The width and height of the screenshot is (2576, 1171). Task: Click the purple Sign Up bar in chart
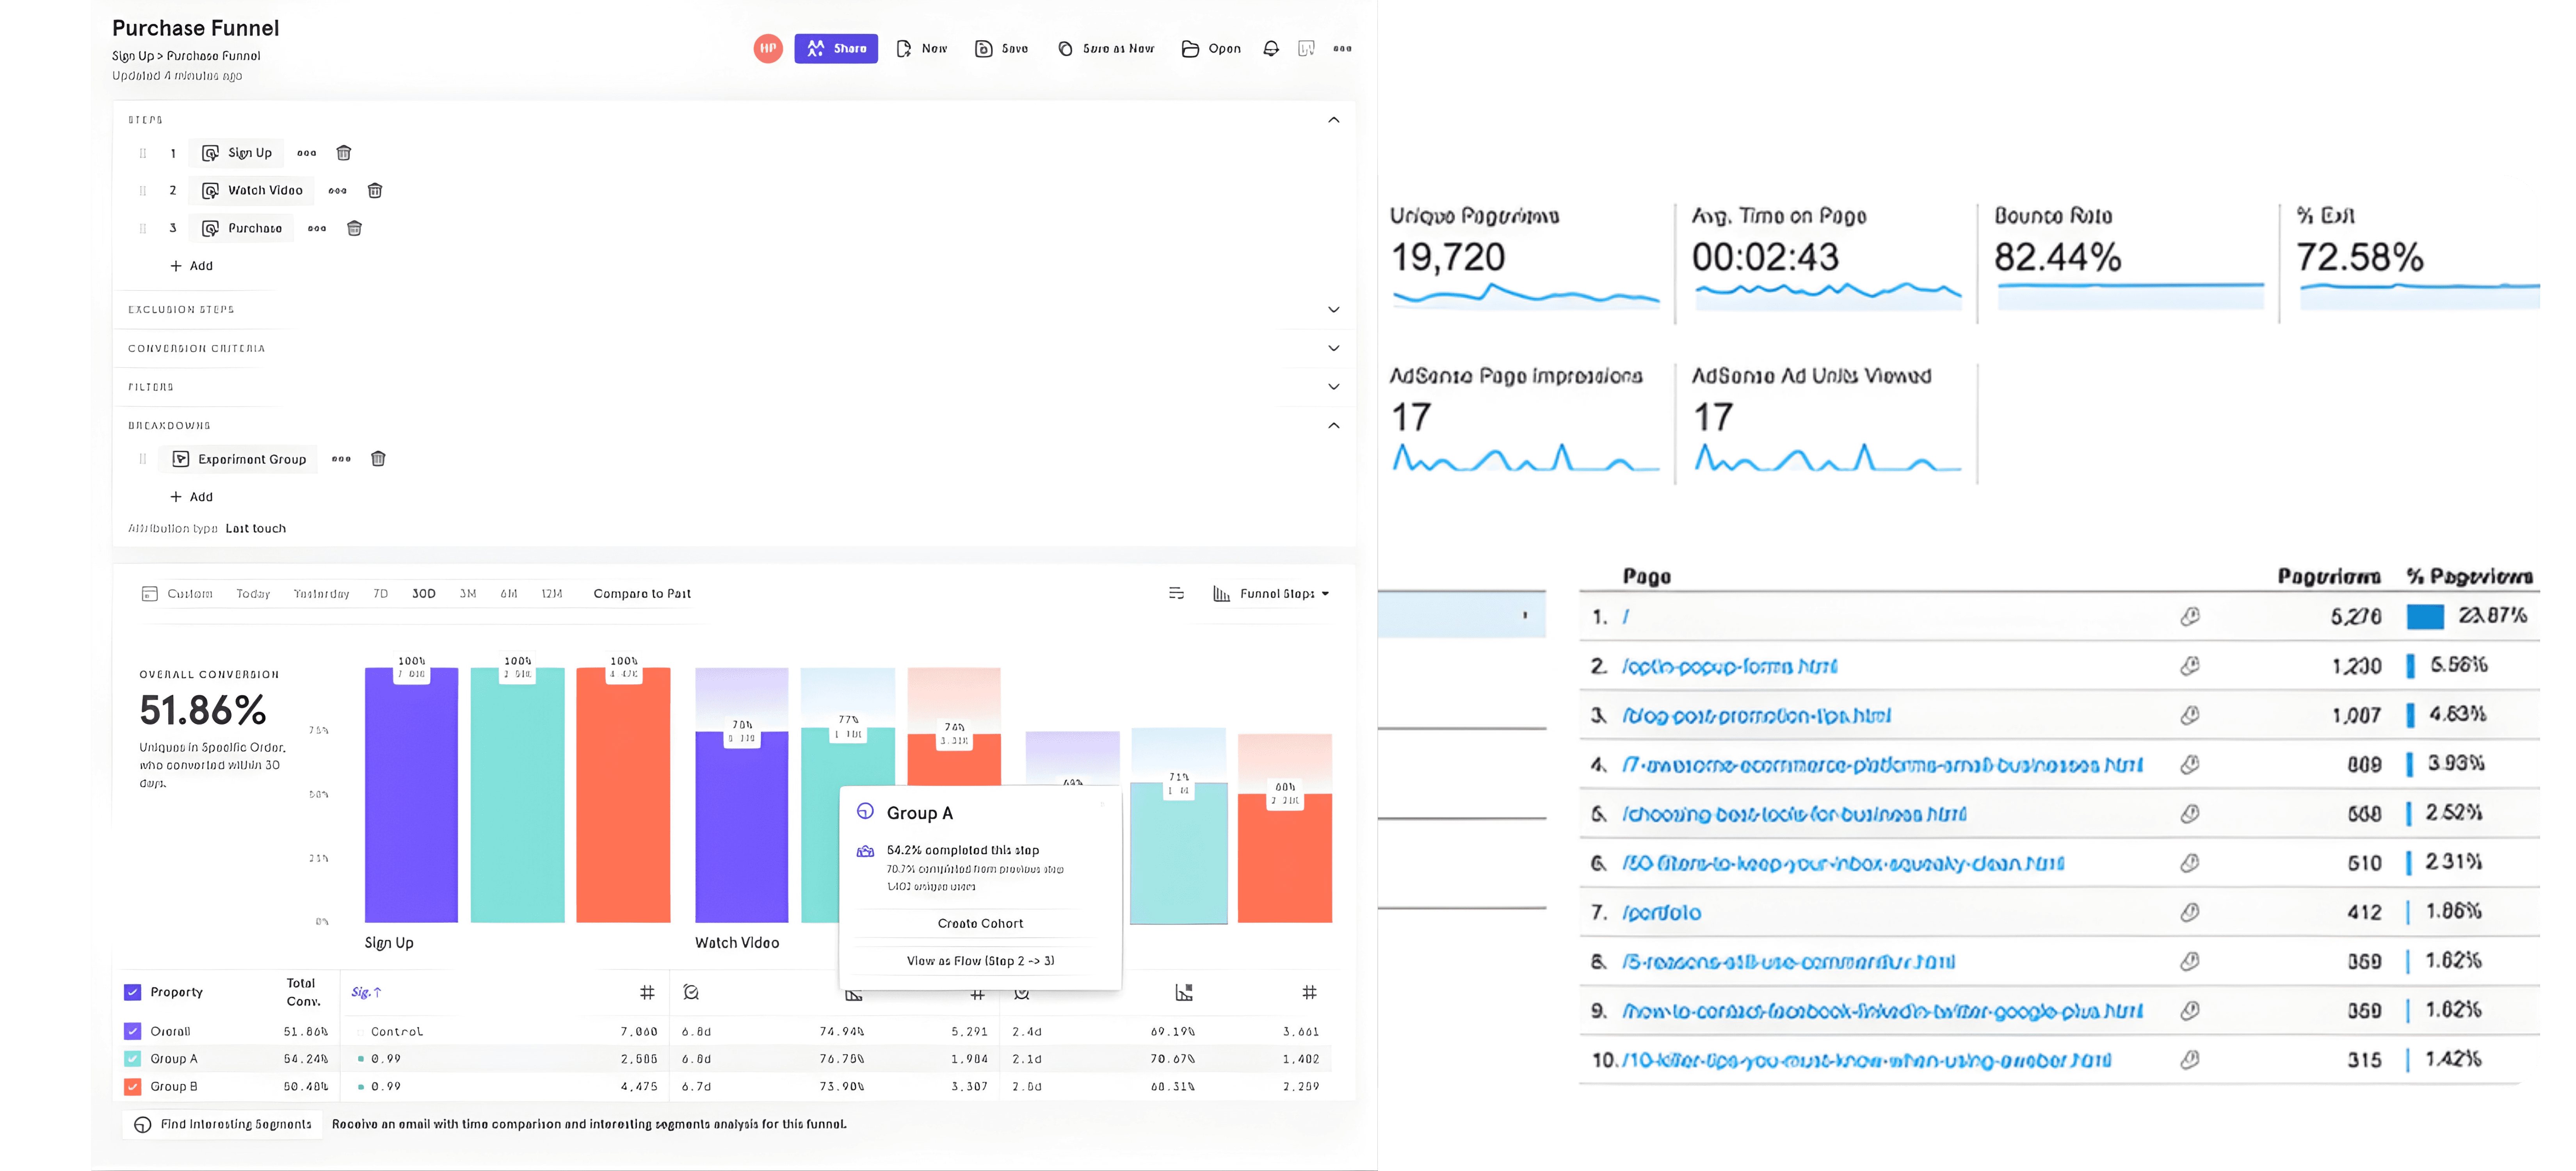[411, 800]
